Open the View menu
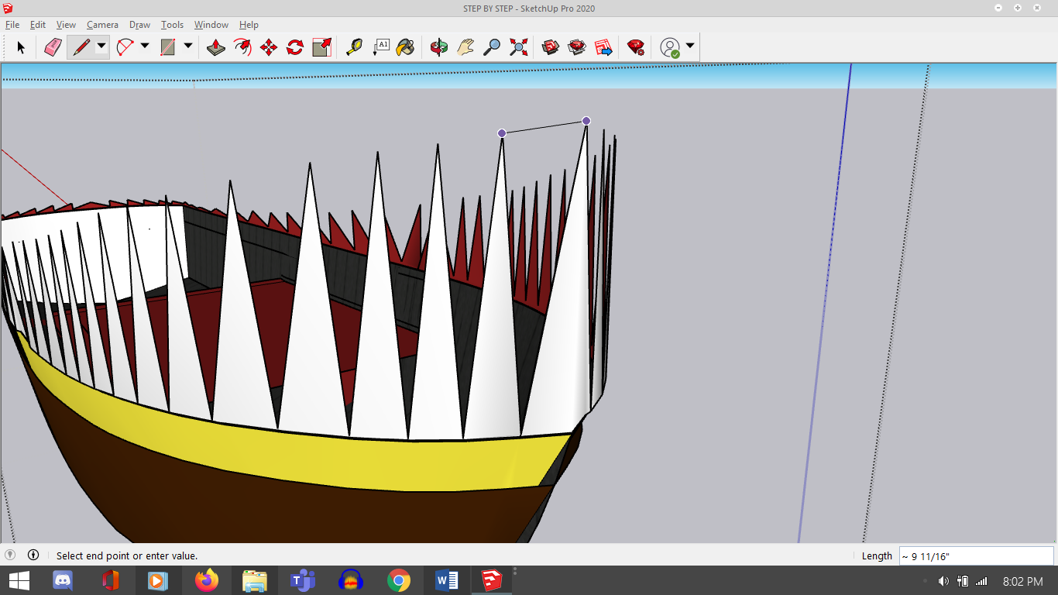 (66, 25)
